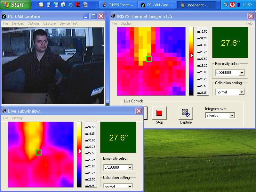Click the webcam video preview of the man
Viewport: 256px width, 192px height.
point(53,66)
